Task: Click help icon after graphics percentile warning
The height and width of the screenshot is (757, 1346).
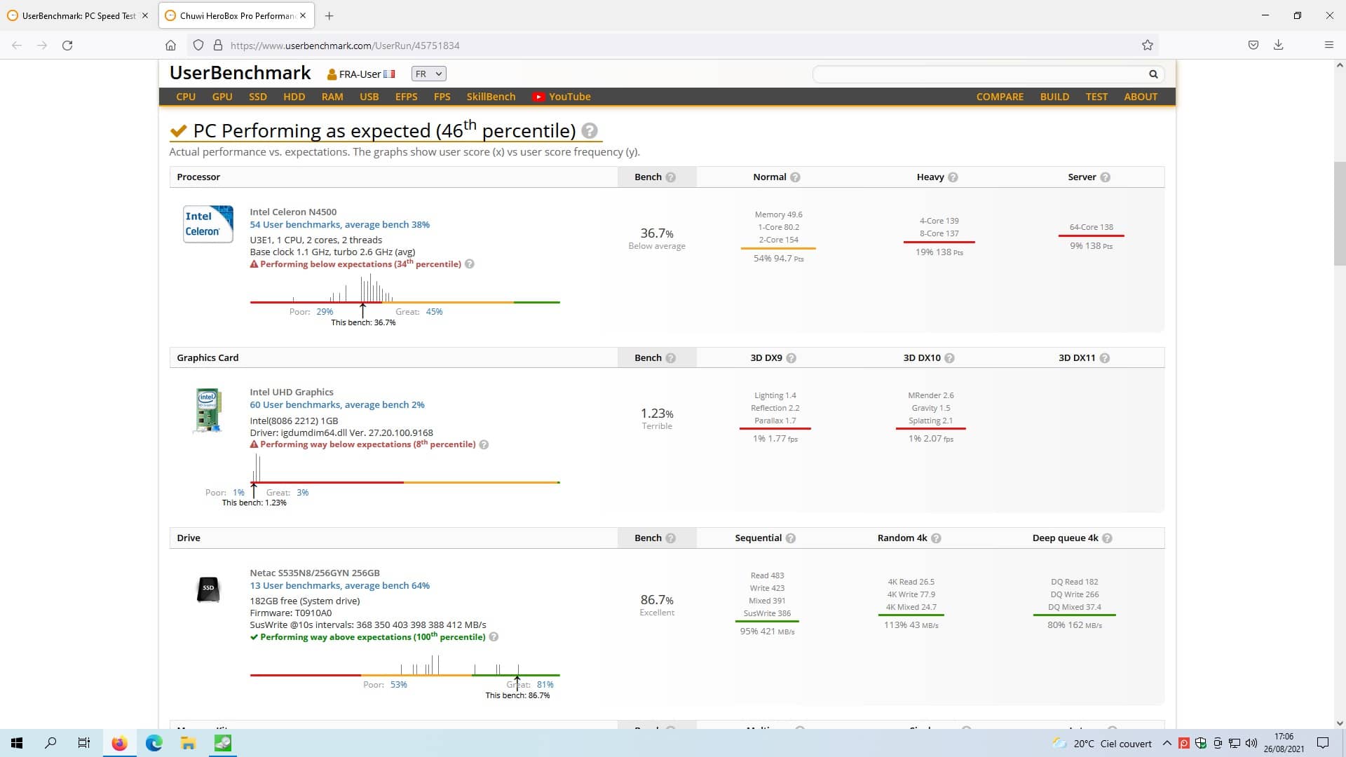Action: click(x=484, y=444)
